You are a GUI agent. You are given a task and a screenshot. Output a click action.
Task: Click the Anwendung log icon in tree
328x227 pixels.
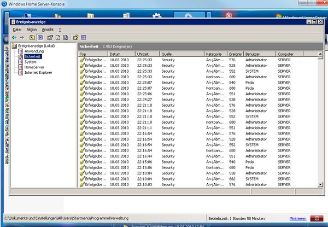click(x=21, y=51)
